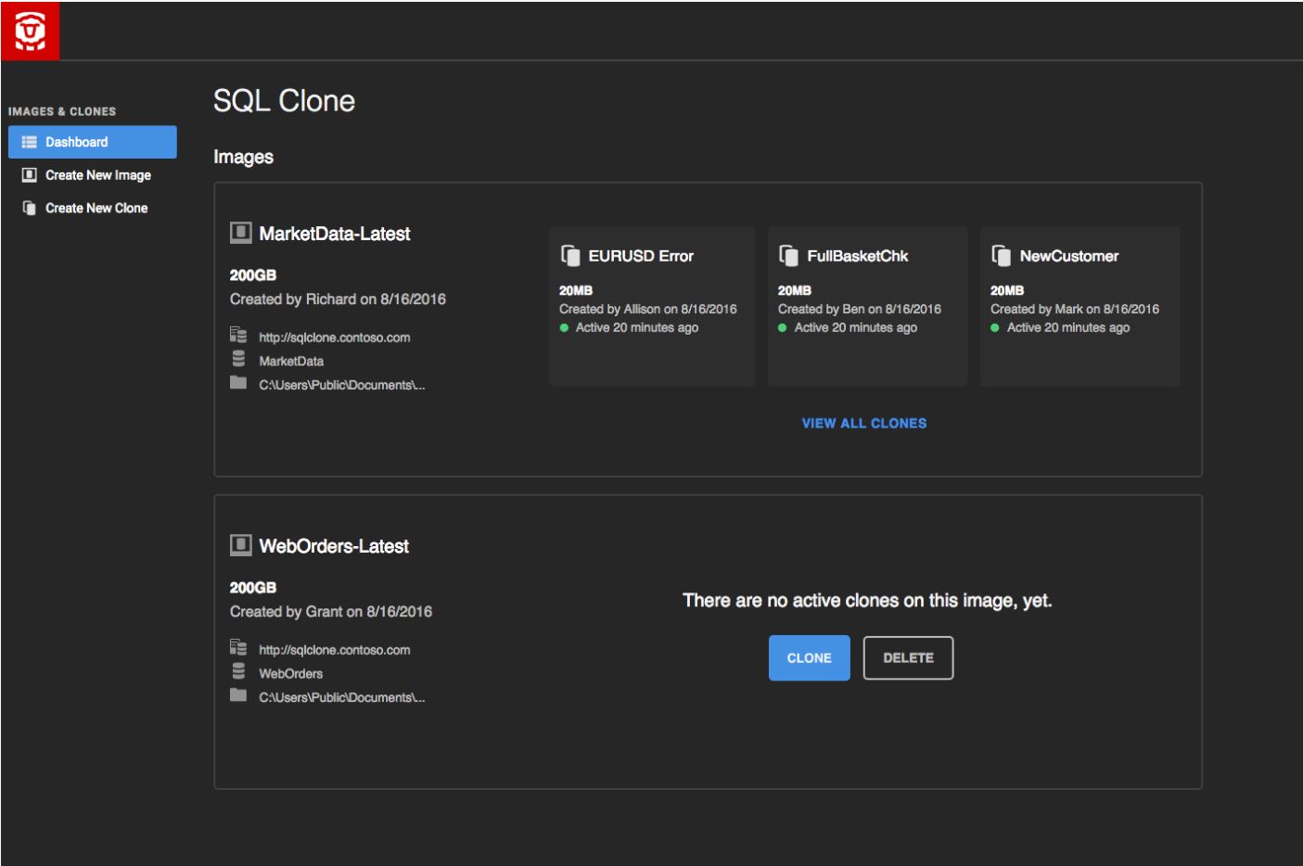1303x866 pixels.
Task: Click the red Redgate logo icon
Action: point(30,31)
